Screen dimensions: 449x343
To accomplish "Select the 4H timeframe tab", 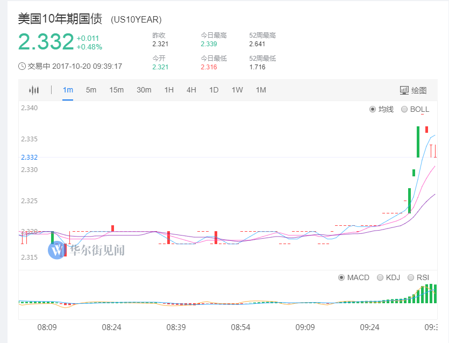I will click(191, 90).
